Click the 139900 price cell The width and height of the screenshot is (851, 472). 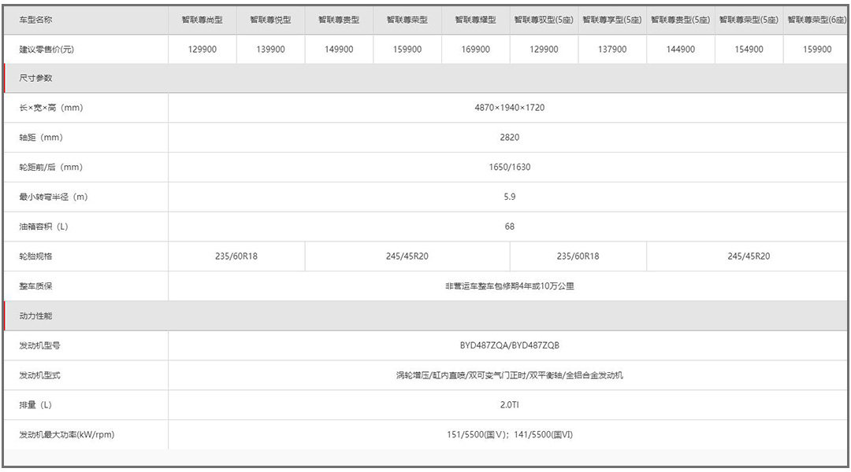270,49
